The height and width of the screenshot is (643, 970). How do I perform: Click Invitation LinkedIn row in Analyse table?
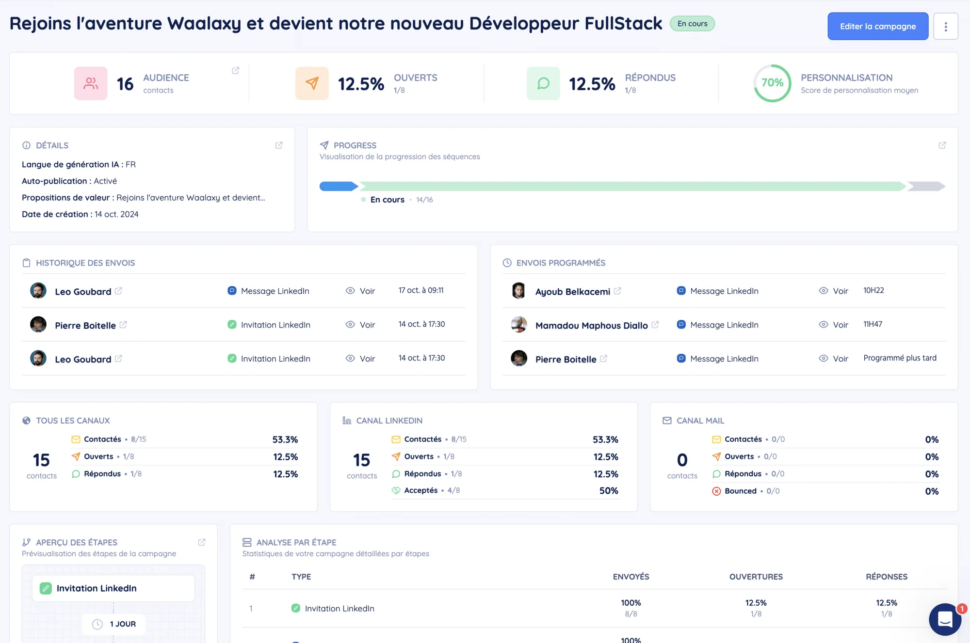coord(594,608)
